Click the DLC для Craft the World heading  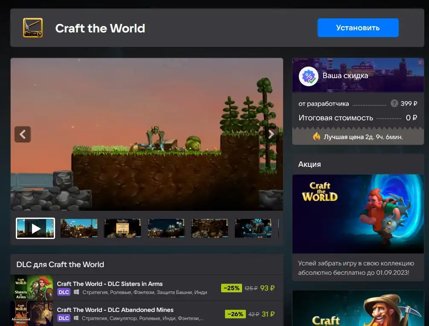(x=60, y=265)
